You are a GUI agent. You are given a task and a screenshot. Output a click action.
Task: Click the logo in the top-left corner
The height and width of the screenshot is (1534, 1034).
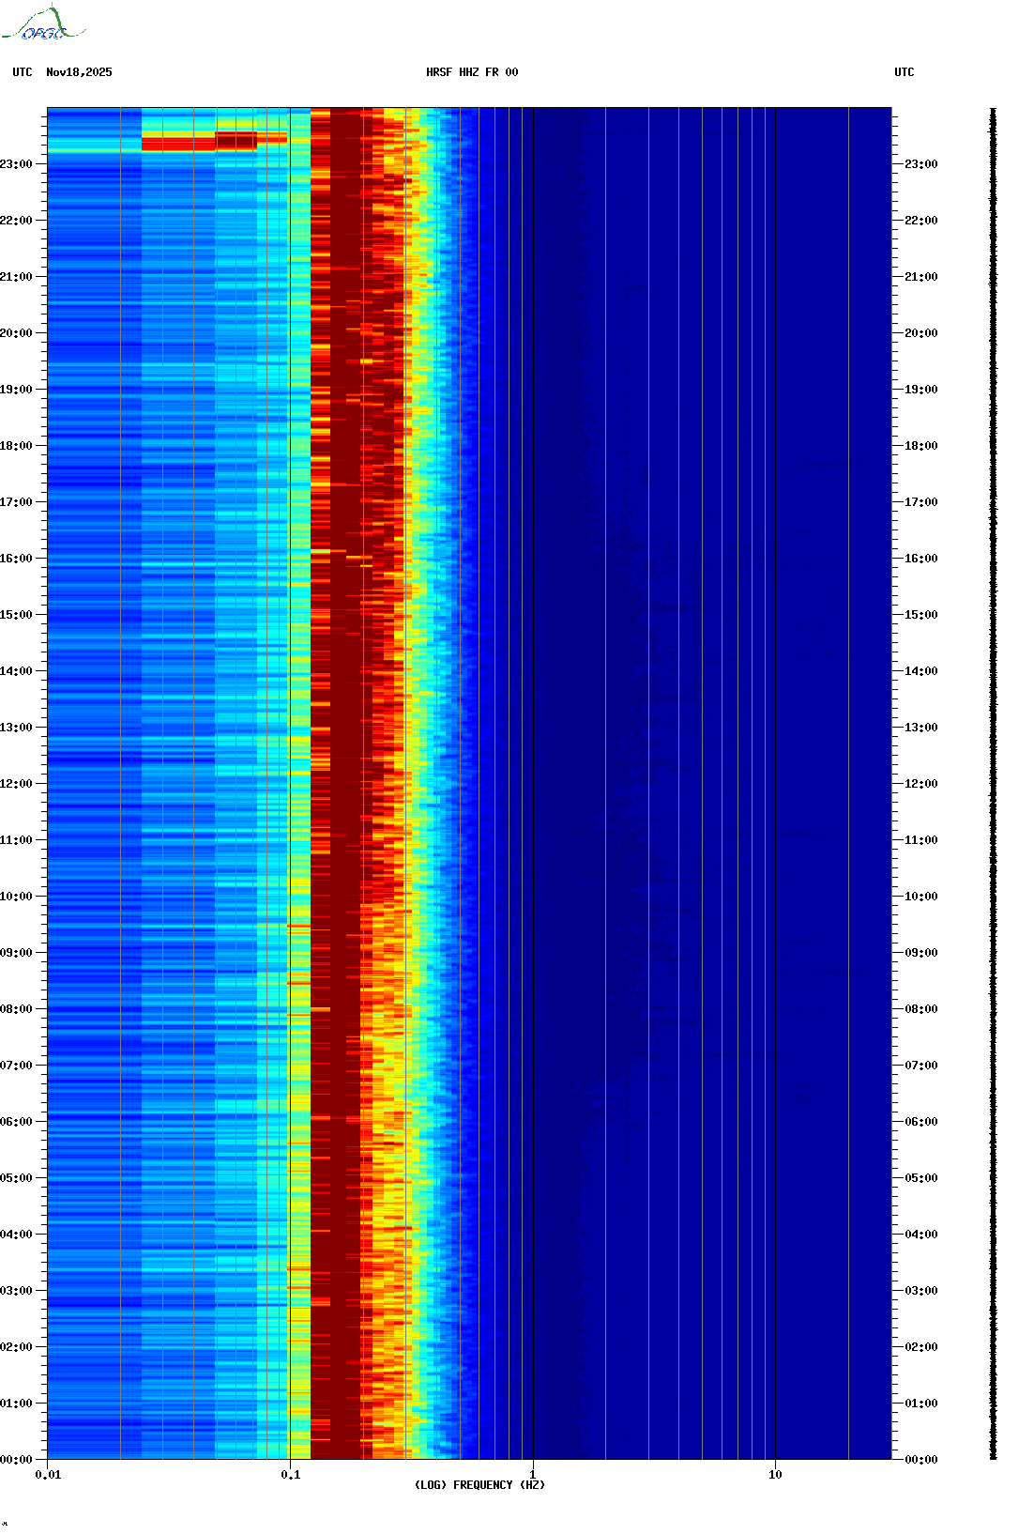tap(43, 23)
